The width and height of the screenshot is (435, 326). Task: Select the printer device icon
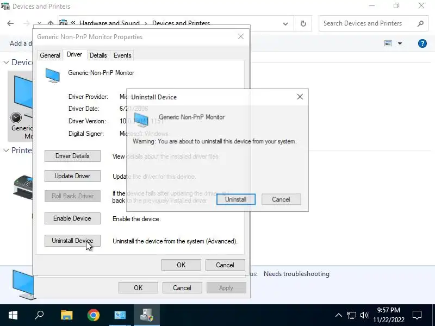pyautogui.click(x=23, y=187)
